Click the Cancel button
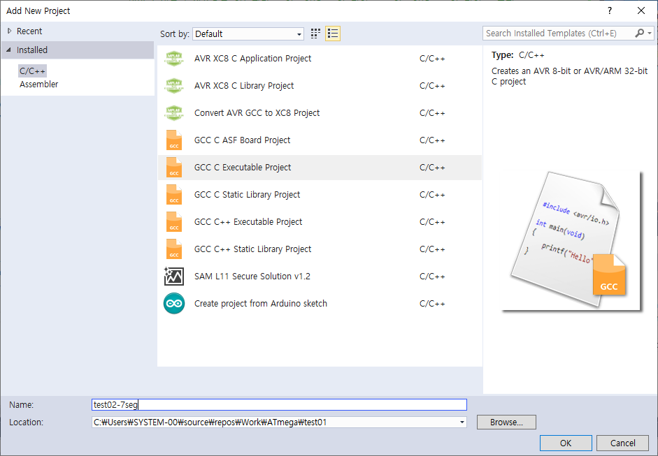This screenshot has width=658, height=456. pos(623,443)
